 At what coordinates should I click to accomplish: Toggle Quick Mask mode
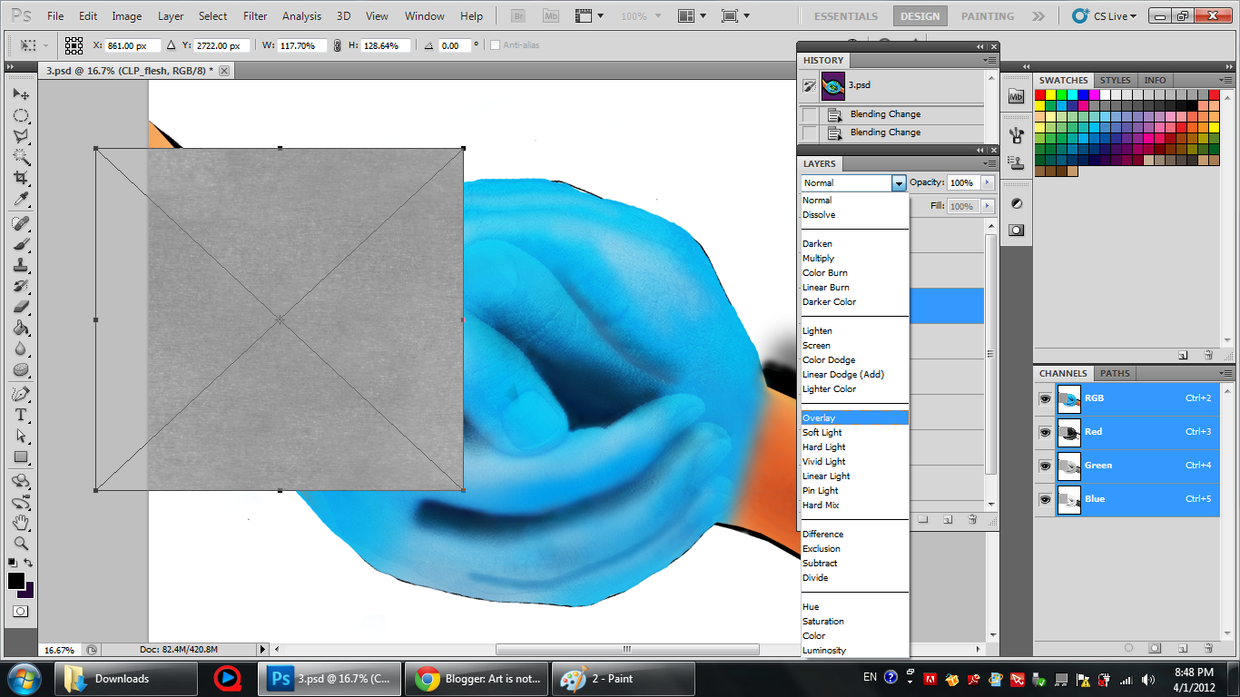click(x=20, y=612)
